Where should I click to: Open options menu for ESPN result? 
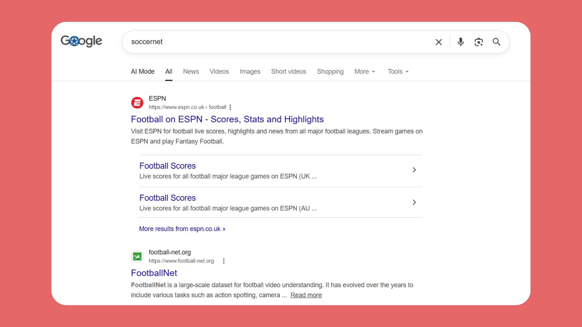tap(230, 107)
